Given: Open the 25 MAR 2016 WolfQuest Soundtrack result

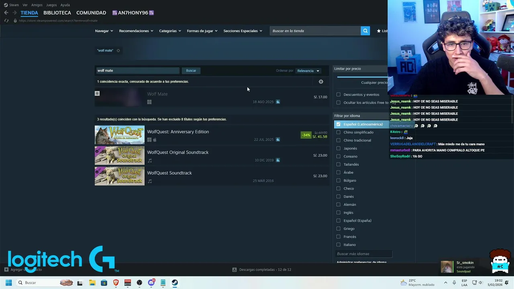Looking at the screenshot, I should click(211, 177).
